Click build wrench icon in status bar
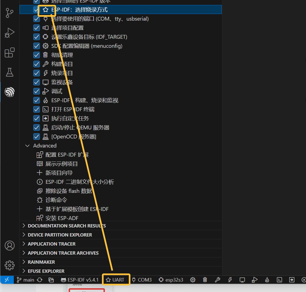The width and height of the screenshot is (306, 292). click(217, 280)
